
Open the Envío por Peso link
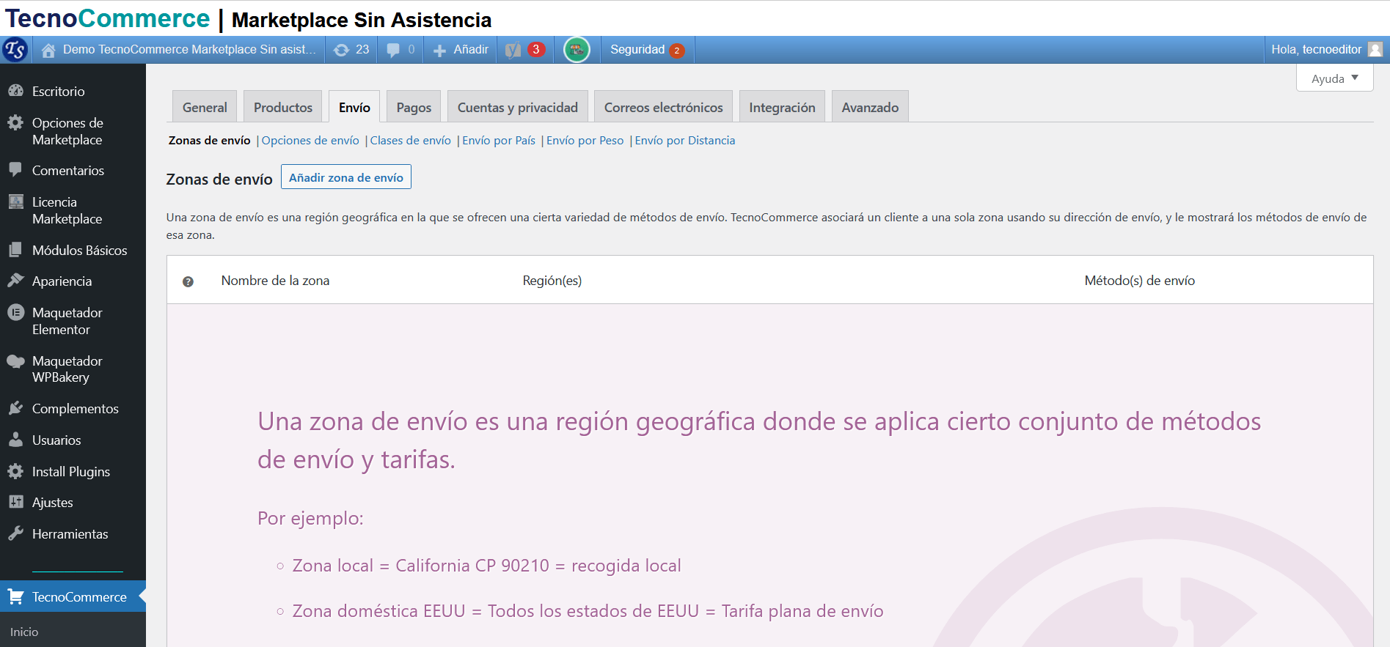[585, 141]
